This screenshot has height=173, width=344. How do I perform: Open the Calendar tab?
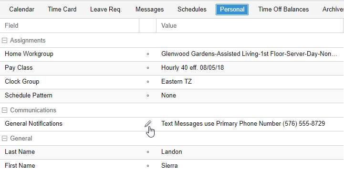22,10
